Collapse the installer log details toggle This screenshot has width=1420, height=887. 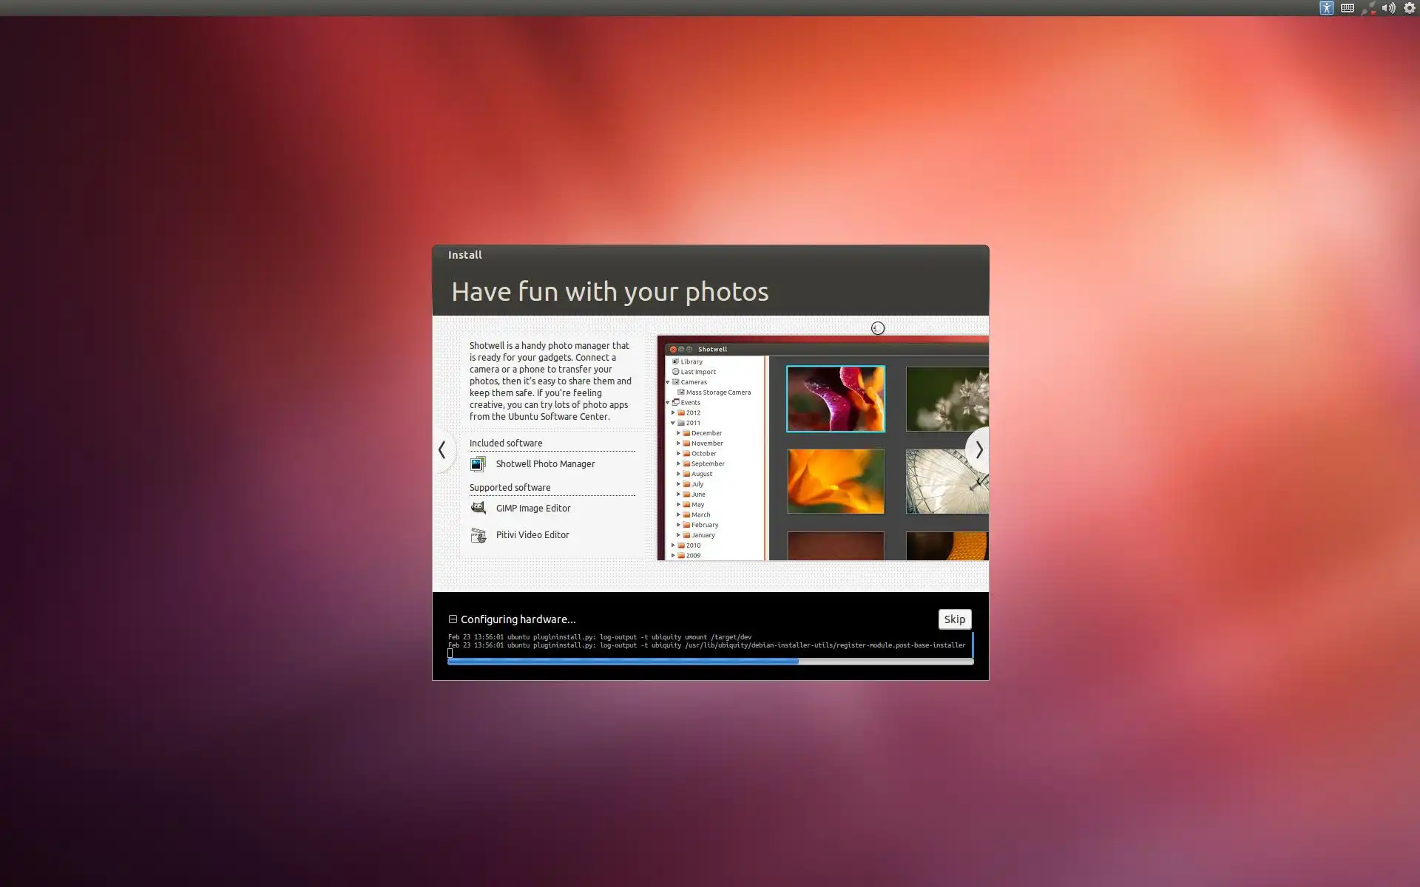(x=453, y=619)
